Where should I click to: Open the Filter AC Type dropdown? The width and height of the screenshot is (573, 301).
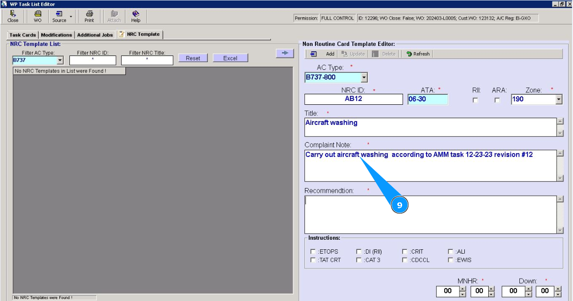coord(60,60)
